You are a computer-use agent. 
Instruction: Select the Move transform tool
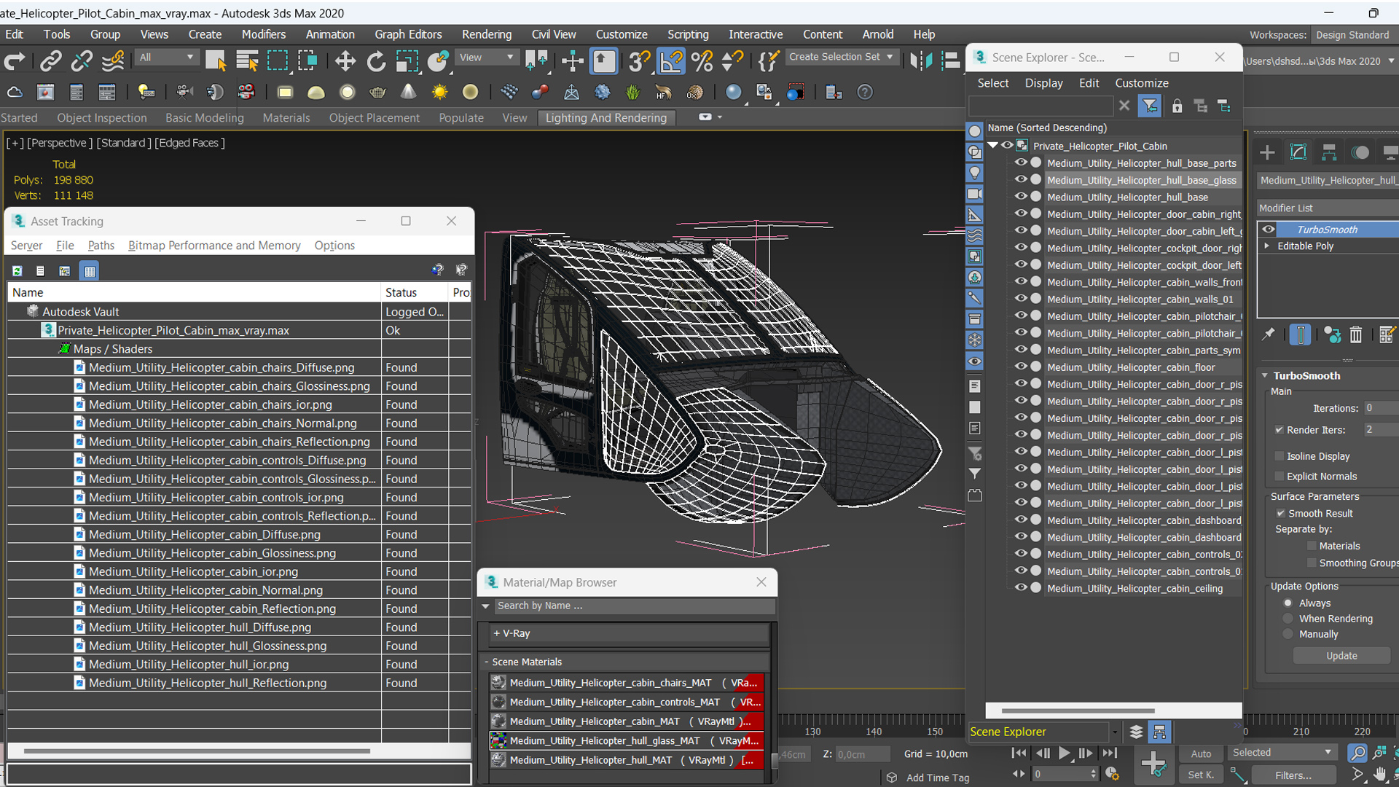click(x=345, y=60)
